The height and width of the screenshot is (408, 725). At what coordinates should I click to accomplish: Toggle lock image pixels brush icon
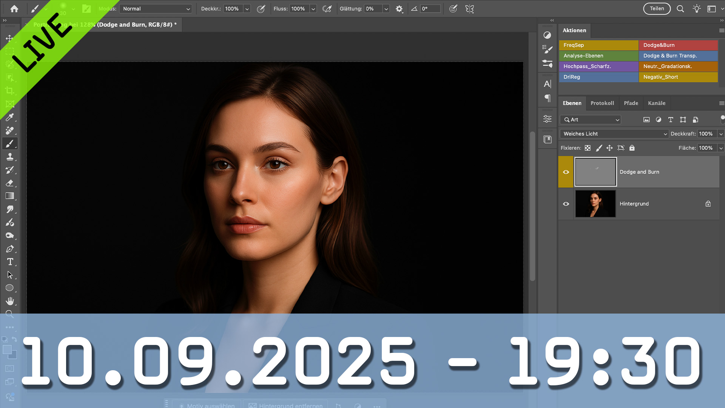599,148
